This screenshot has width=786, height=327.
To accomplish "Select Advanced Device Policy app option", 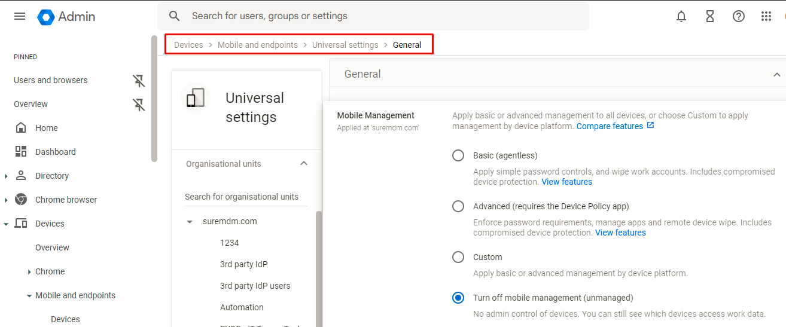I will point(458,206).
